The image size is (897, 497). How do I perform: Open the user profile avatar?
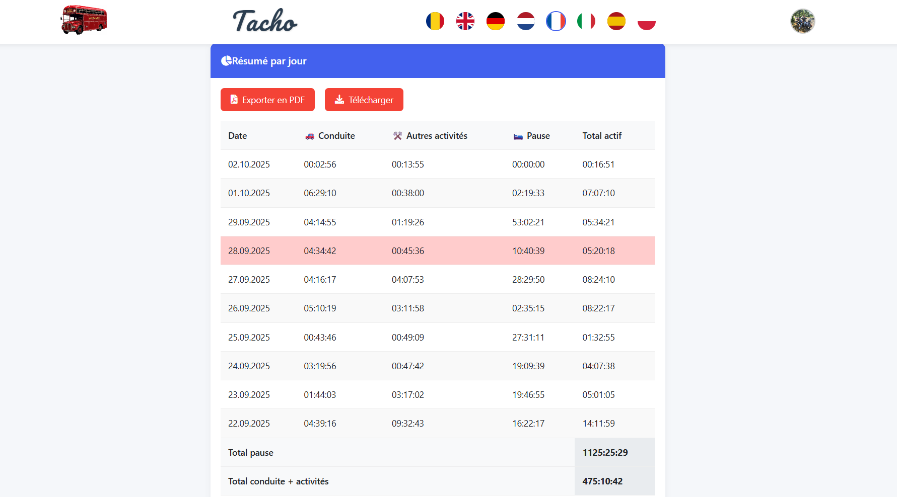click(x=802, y=21)
